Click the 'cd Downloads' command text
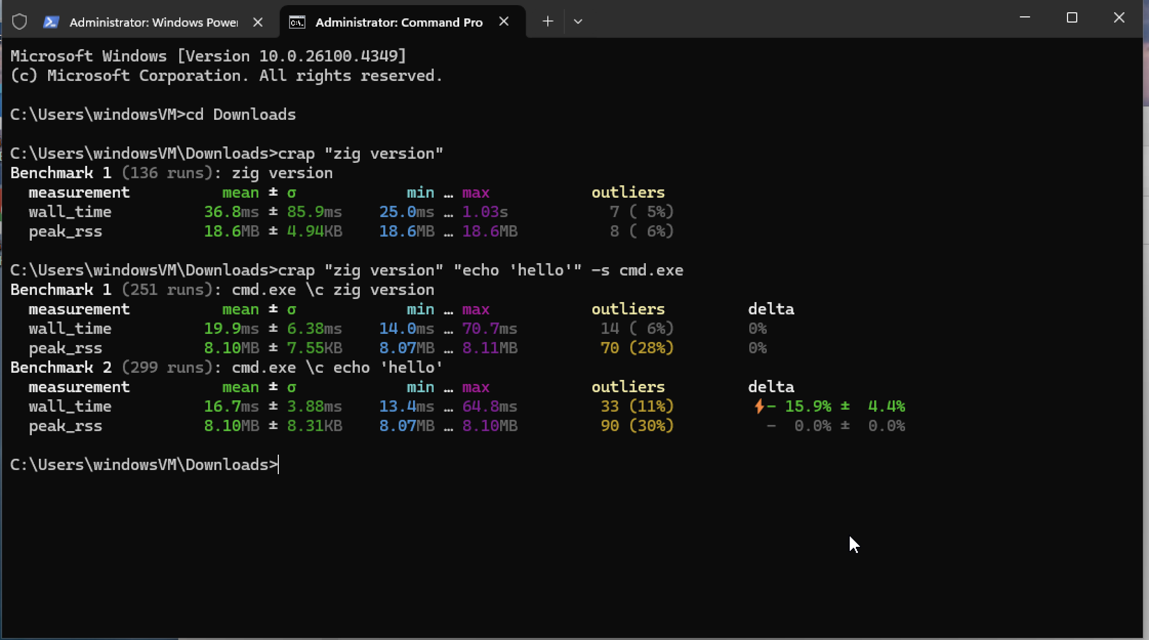The image size is (1149, 640). (241, 114)
